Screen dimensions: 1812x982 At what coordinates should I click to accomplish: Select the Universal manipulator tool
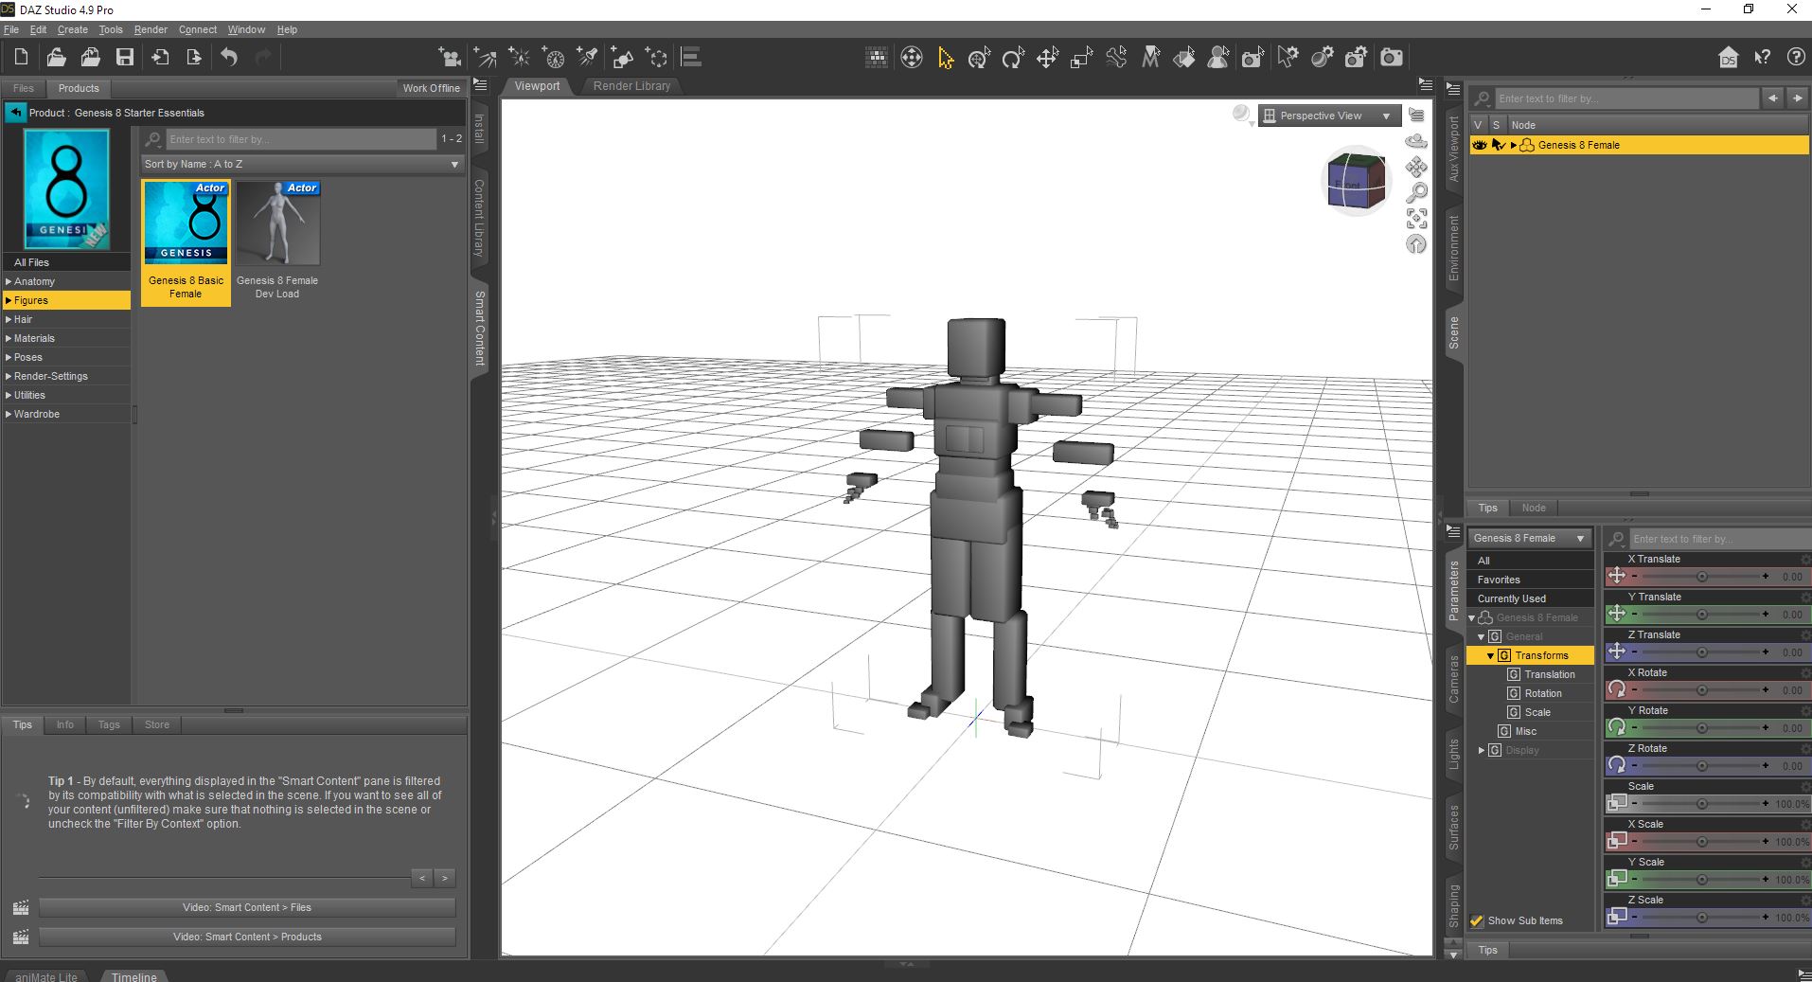[979, 58]
